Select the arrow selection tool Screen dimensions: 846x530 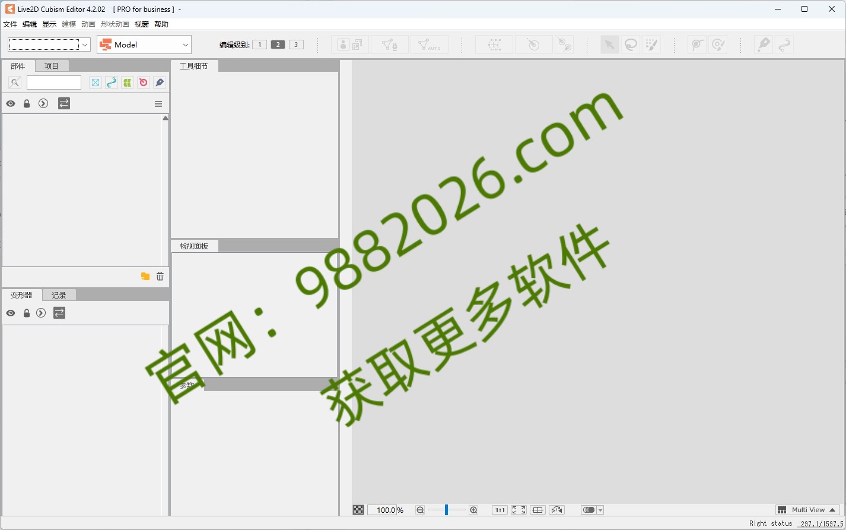point(609,45)
